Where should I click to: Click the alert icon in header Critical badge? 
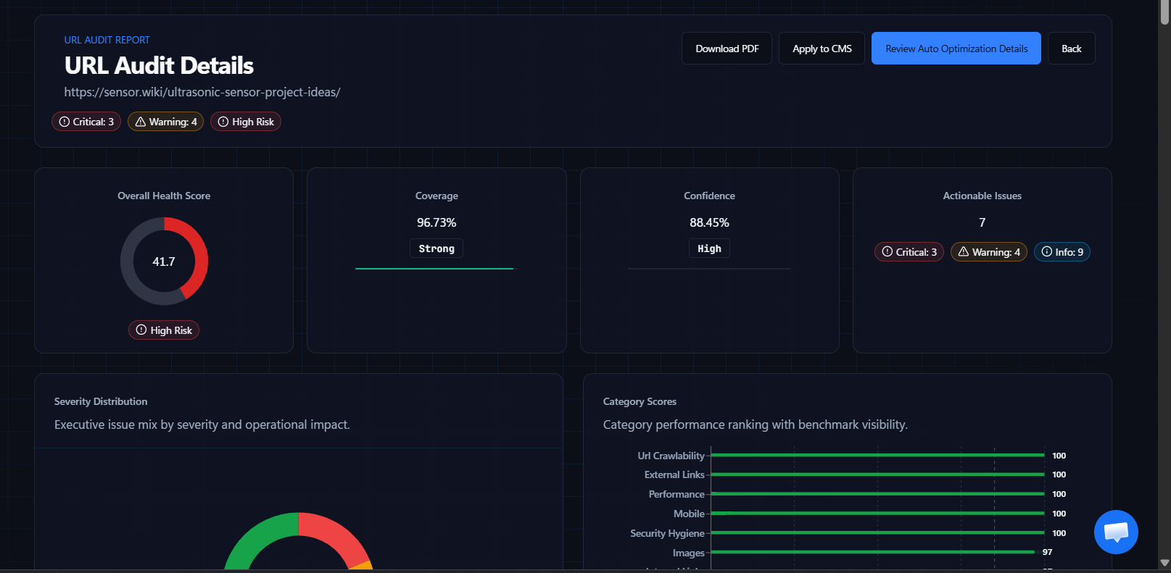[x=65, y=122]
